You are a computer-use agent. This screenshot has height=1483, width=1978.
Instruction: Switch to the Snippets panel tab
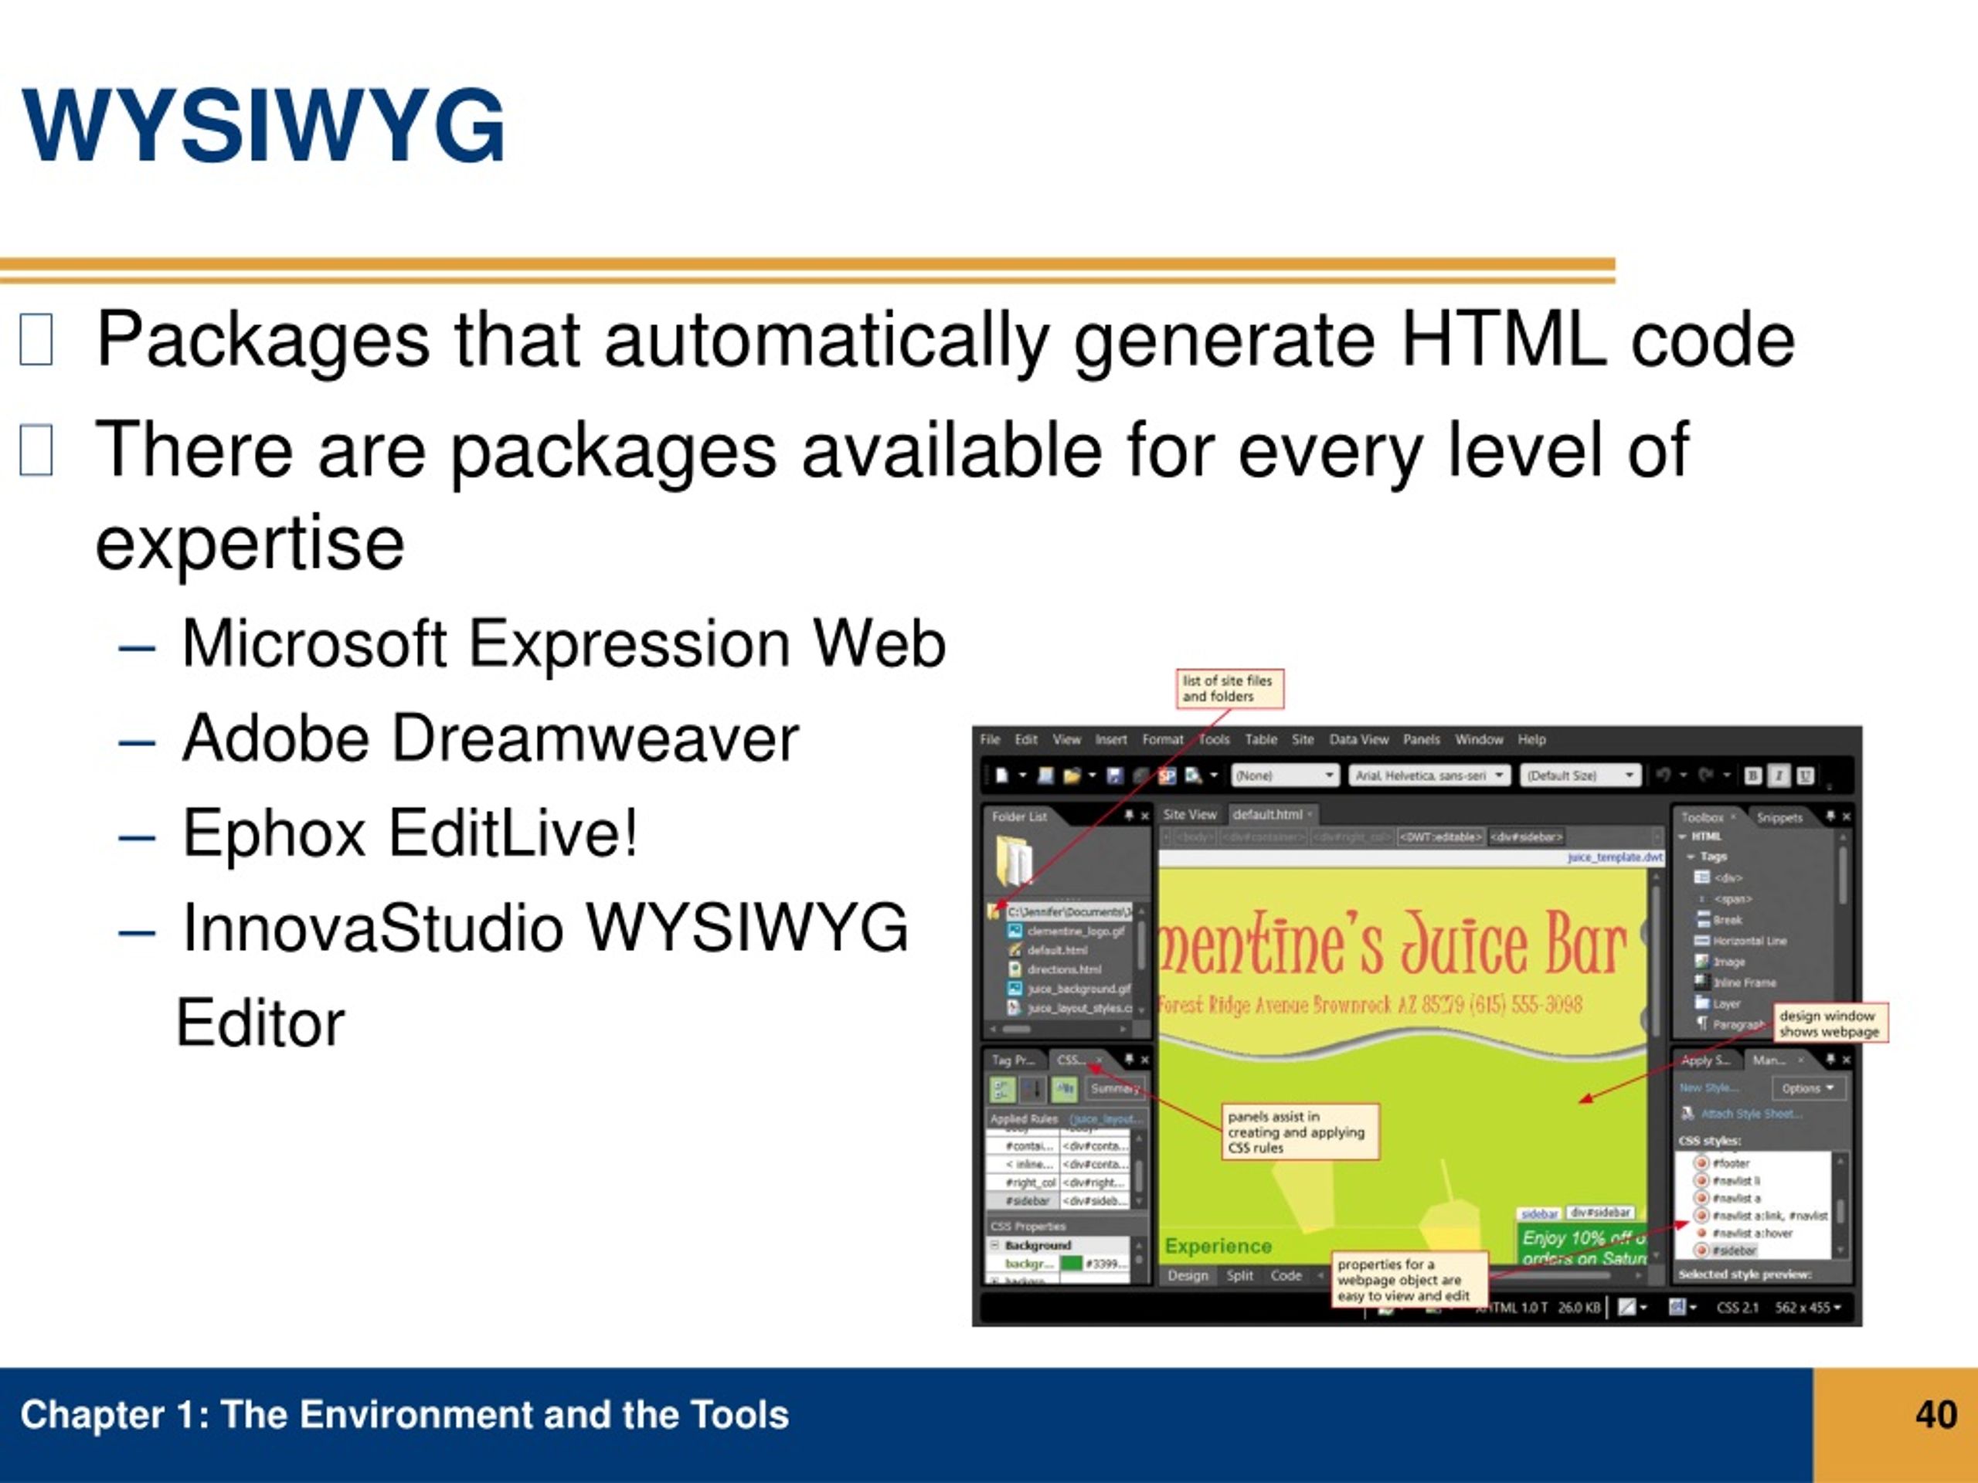(x=1779, y=817)
